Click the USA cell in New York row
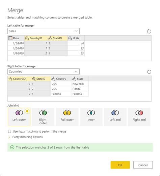The height and width of the screenshot is (176, 160). coord(61,84)
